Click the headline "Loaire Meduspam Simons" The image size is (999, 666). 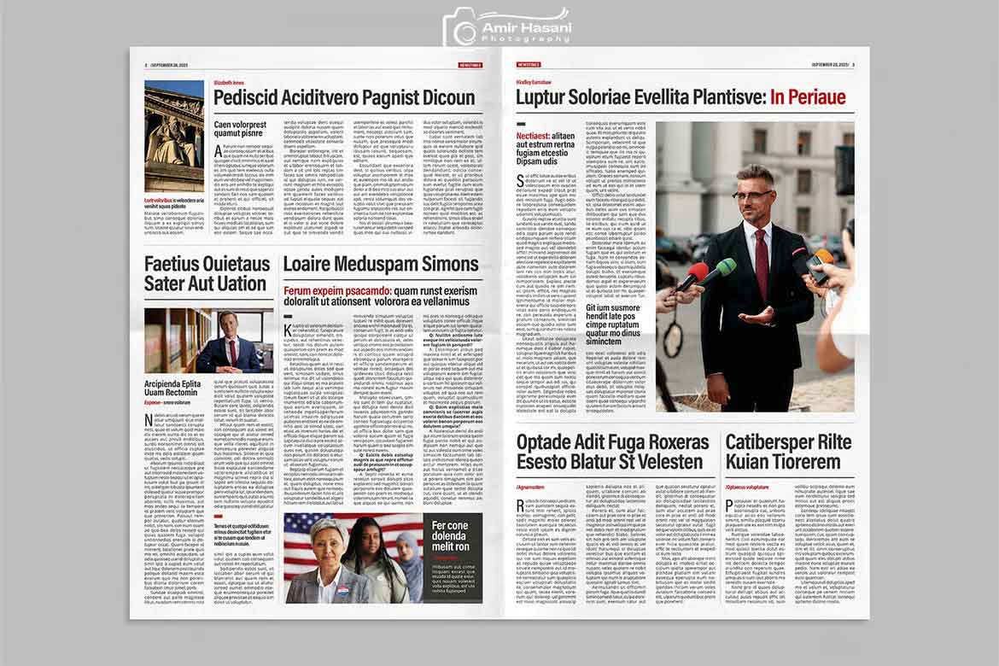pos(380,264)
